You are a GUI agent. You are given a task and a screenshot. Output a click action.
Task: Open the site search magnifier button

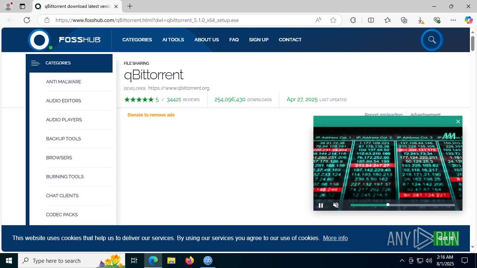(x=432, y=40)
